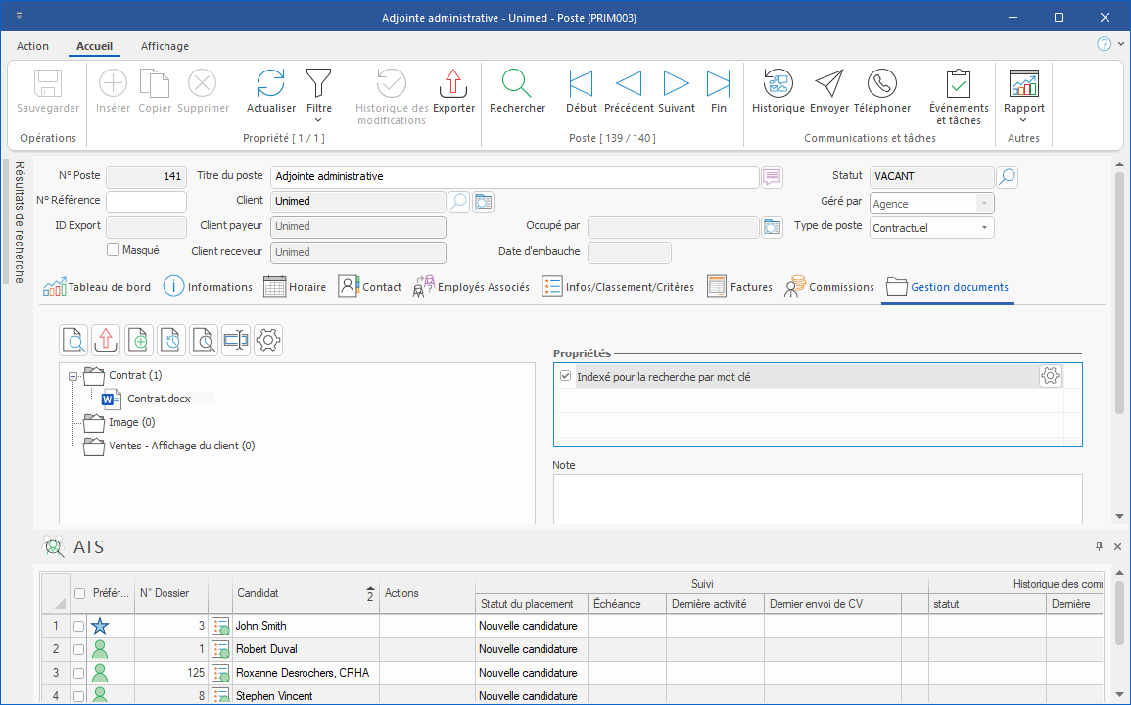
Task: Uncheck Indexé pour la recherche par mot clé
Action: (565, 376)
